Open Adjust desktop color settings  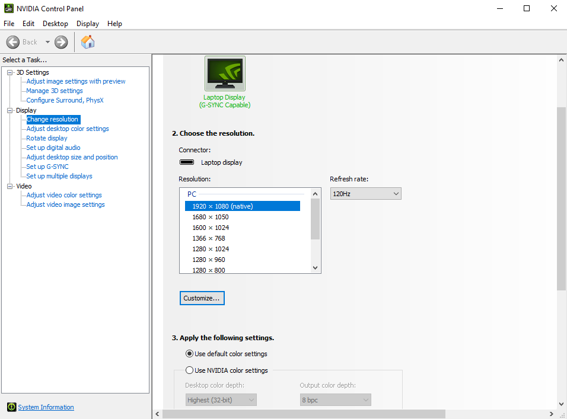pos(67,129)
